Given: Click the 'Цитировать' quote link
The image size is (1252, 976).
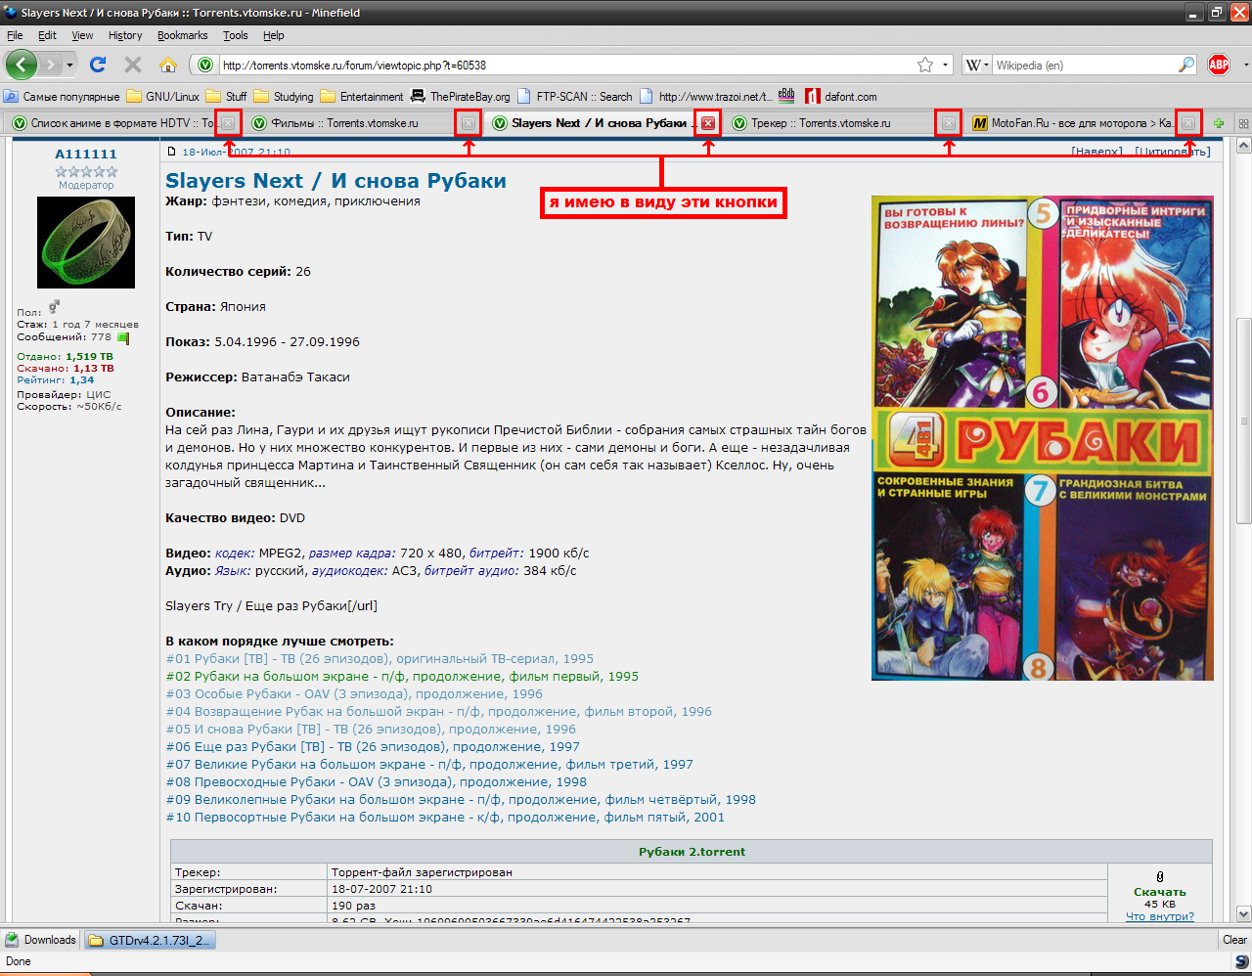Looking at the screenshot, I should [1173, 152].
